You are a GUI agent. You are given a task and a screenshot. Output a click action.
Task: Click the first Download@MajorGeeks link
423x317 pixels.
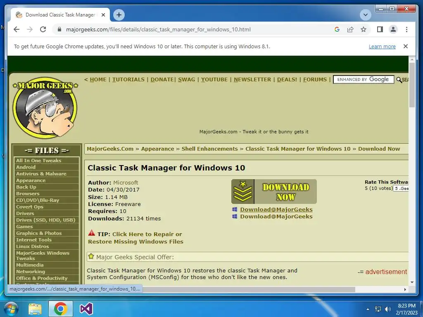pos(276,209)
